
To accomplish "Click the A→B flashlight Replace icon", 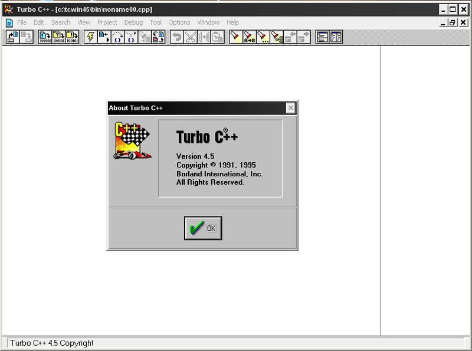I will point(249,37).
